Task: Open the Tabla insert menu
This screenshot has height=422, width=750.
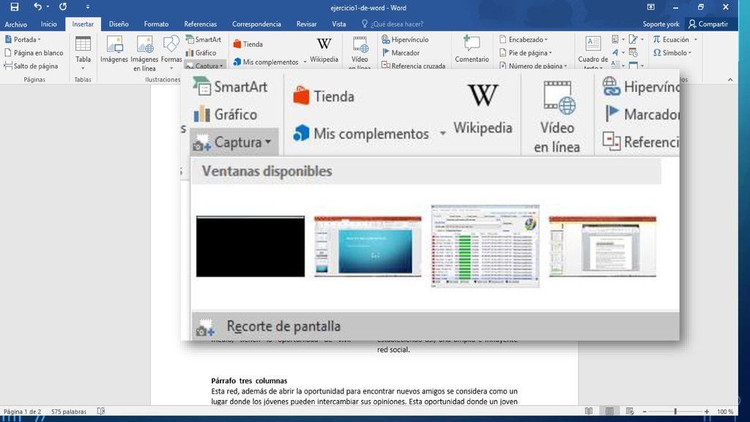Action: click(83, 53)
